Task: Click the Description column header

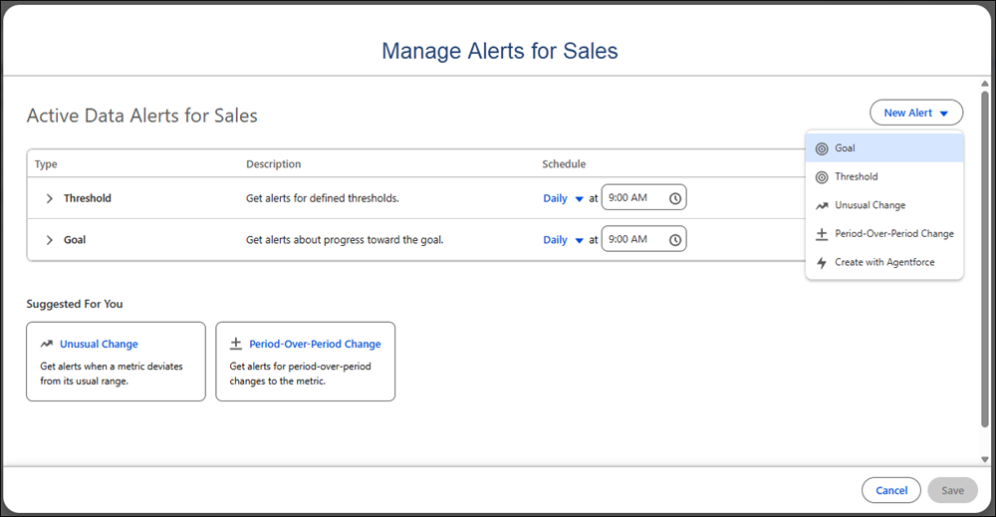Action: point(273,163)
